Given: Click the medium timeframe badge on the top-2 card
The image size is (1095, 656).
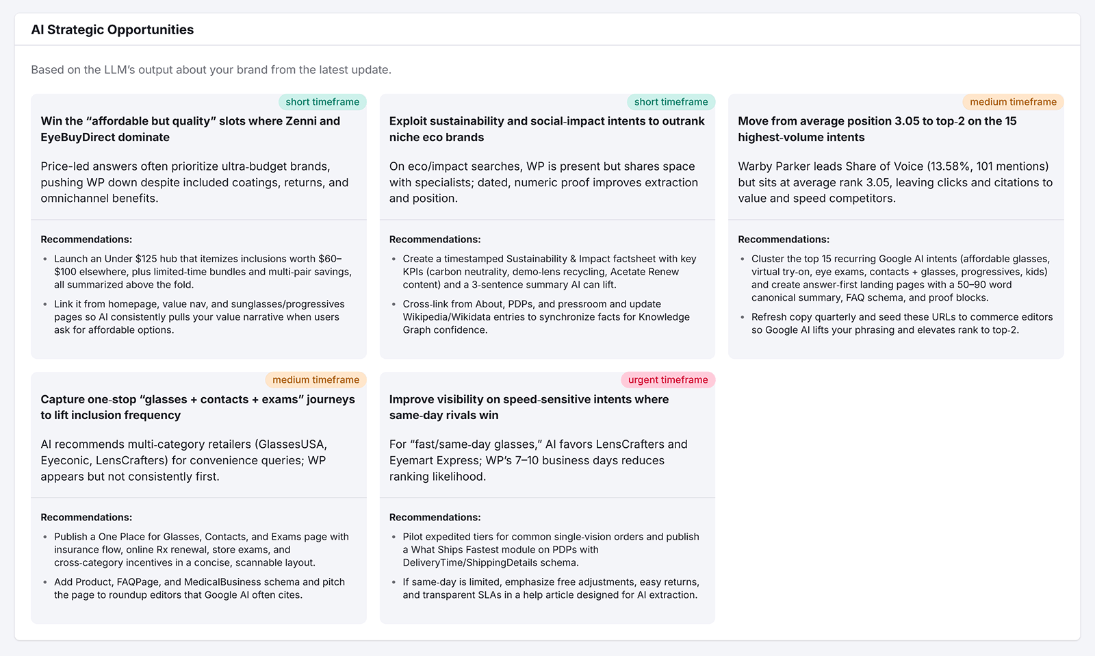Looking at the screenshot, I should [x=1013, y=101].
